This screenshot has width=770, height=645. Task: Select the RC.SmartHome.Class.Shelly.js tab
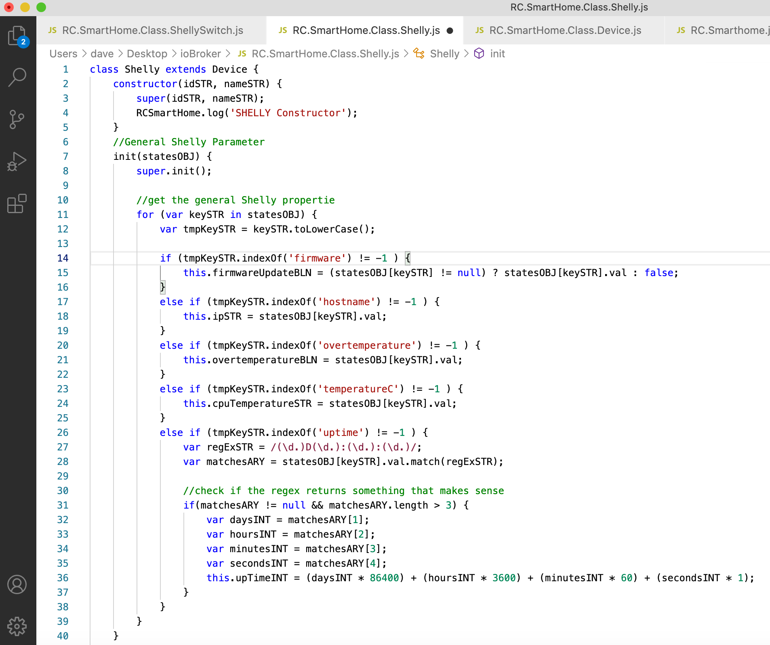[x=365, y=30]
